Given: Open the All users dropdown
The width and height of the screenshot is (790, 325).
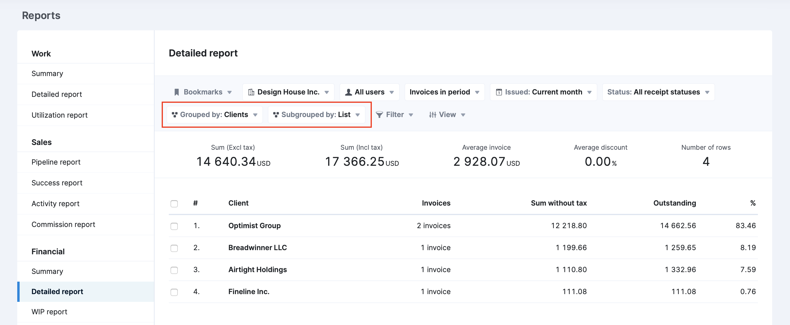Looking at the screenshot, I should pos(369,92).
